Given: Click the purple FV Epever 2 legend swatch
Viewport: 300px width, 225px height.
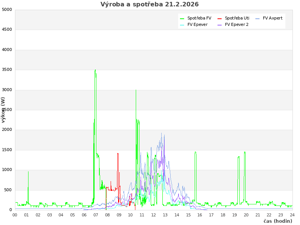Looking at the screenshot, I should [219, 25].
